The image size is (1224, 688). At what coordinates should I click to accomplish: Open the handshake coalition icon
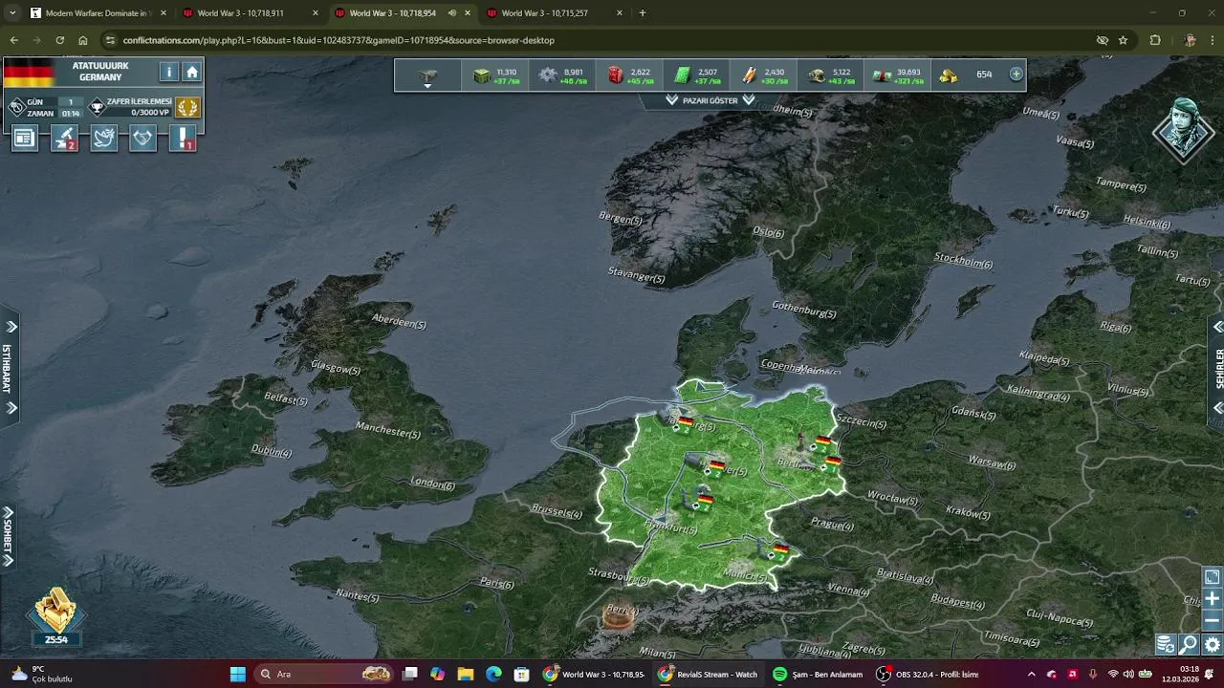point(142,139)
